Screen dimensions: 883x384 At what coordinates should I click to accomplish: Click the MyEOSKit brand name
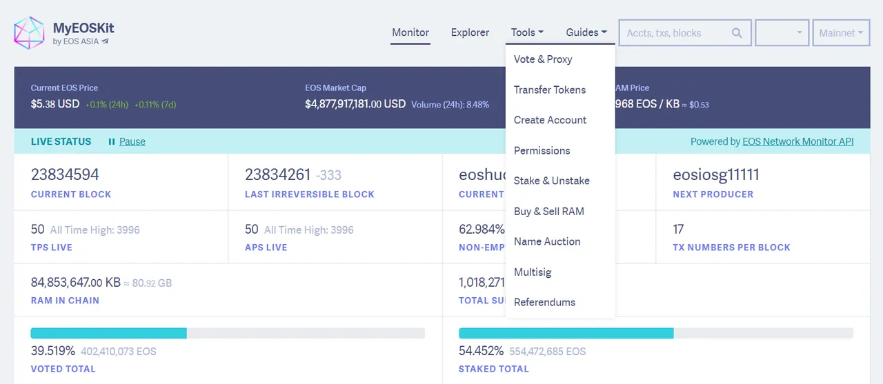[x=83, y=28]
